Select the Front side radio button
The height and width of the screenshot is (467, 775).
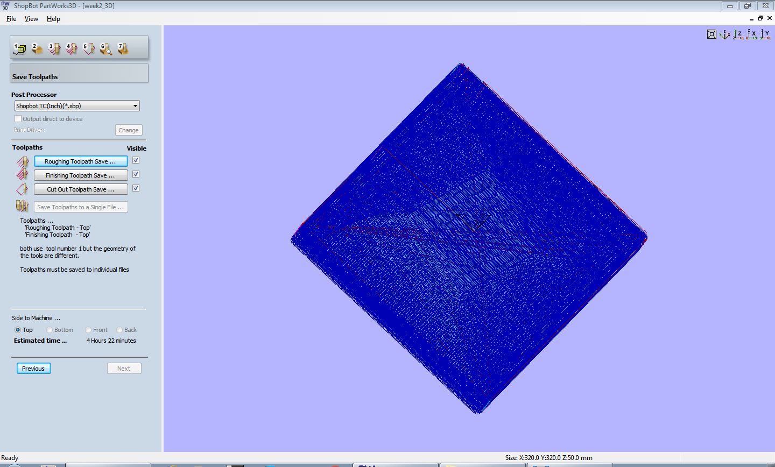[x=88, y=330]
